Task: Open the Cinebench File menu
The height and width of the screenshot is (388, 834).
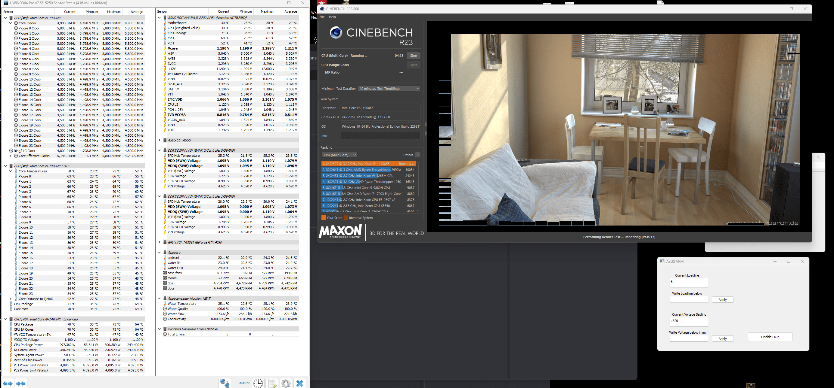Action: tap(322, 17)
